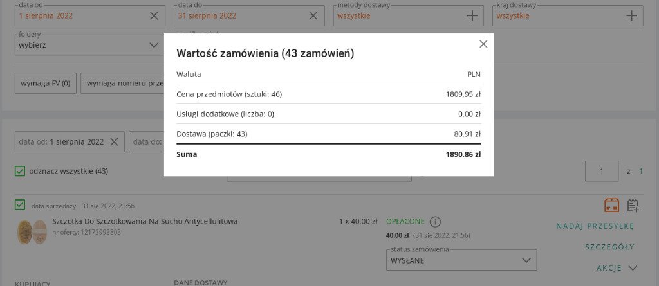This screenshot has width=659, height=286.
Task: Clear the 'data do' date field
Action: click(313, 15)
